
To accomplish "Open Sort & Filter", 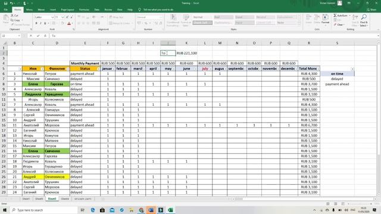I will pyautogui.click(x=355, y=20).
